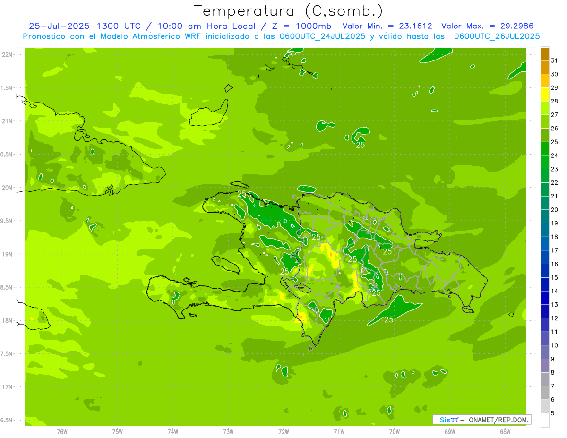Click the "20N" latitude label
Screen dimensions: 567x438
click(8, 188)
